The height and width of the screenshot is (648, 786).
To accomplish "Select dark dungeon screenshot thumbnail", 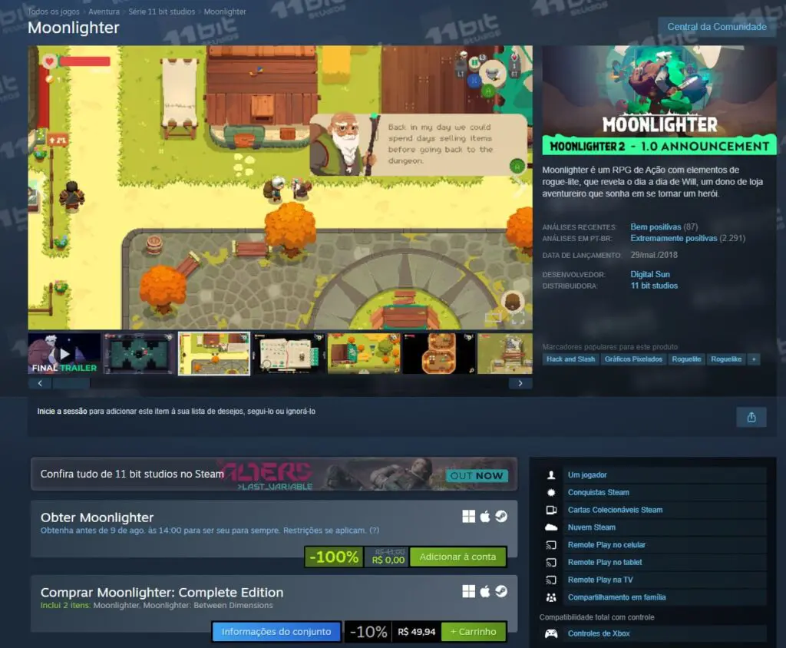I will (139, 354).
